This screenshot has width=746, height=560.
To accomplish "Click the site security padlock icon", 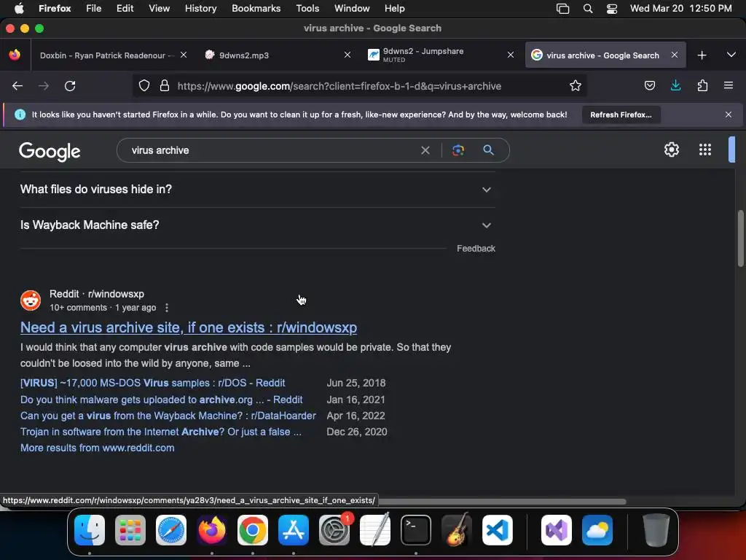I will tap(165, 86).
